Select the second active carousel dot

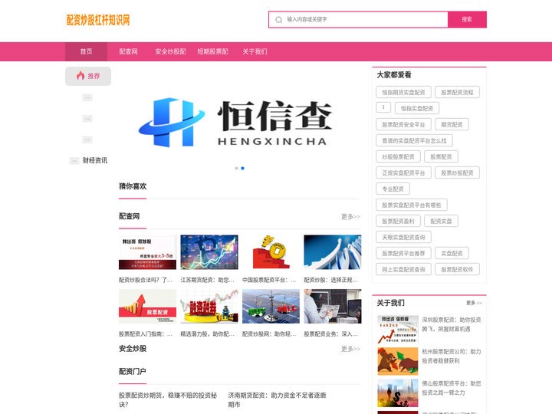pyautogui.click(x=242, y=168)
